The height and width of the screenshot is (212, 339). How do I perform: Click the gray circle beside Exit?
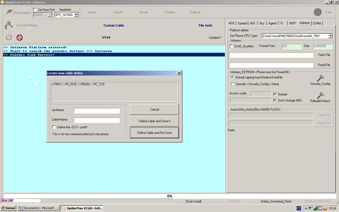pos(318,12)
